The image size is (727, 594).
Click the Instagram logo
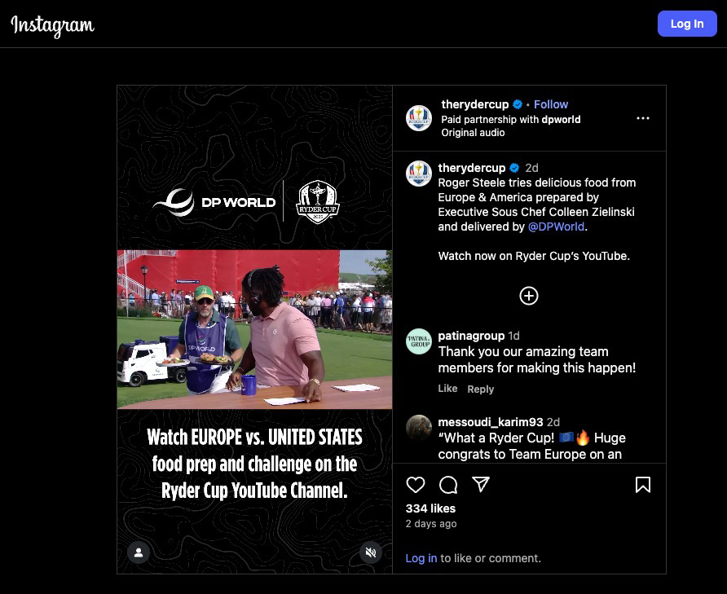tap(52, 25)
